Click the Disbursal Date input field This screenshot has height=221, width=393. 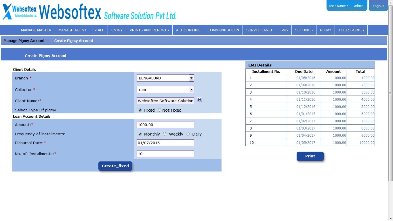[x=165, y=143]
